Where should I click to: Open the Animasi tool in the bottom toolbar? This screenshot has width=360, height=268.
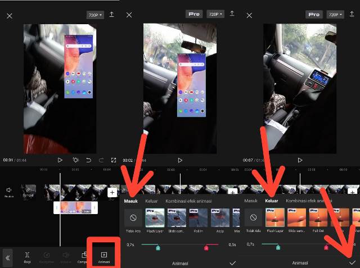coord(103,257)
